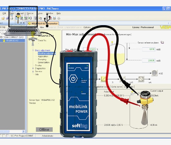Select VEGA CONNECT (I2C) in the project tree

(x=14, y=37)
